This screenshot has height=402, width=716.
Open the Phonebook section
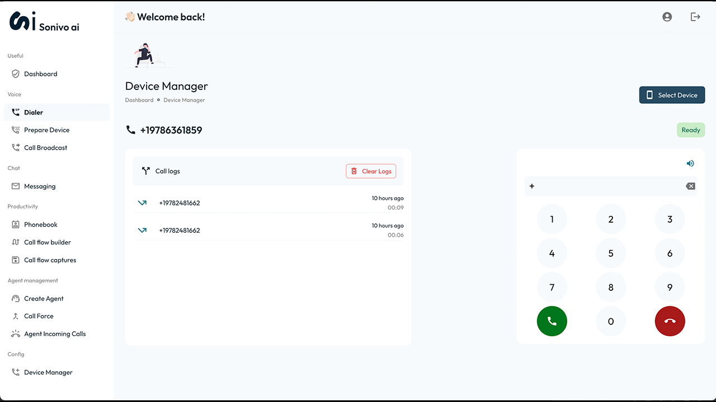[x=41, y=224]
